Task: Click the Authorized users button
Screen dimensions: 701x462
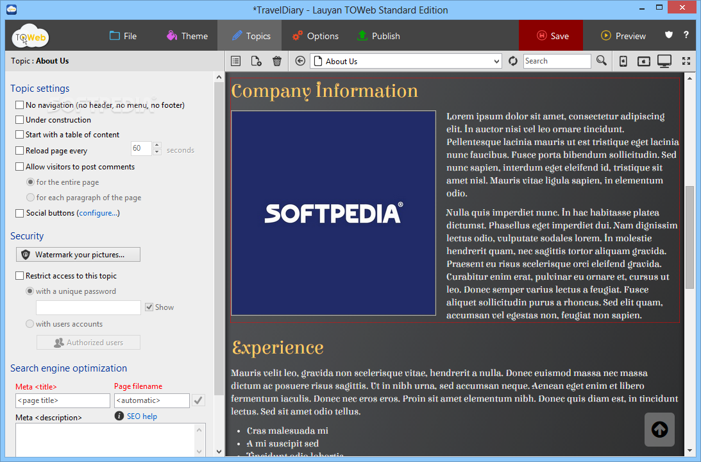Action: 89,343
